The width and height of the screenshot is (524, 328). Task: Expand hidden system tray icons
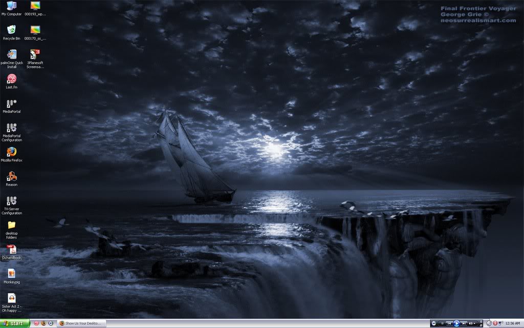point(489,323)
